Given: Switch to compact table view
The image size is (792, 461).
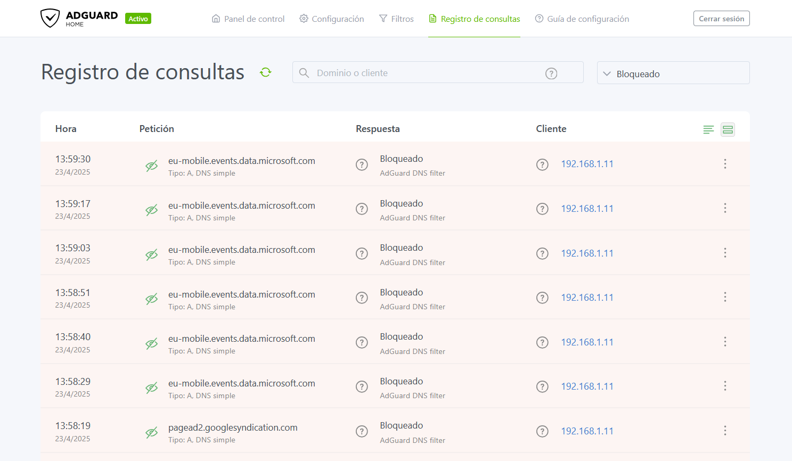Looking at the screenshot, I should point(708,130).
